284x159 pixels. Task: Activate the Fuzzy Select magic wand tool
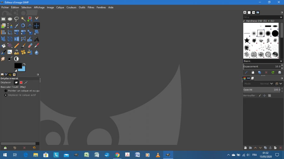point(23,19)
